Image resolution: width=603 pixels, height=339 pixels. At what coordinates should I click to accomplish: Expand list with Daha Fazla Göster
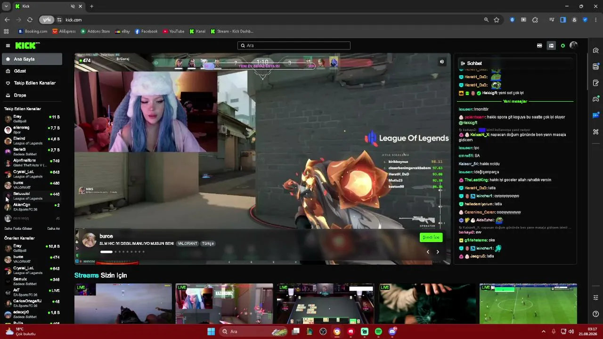(18, 229)
